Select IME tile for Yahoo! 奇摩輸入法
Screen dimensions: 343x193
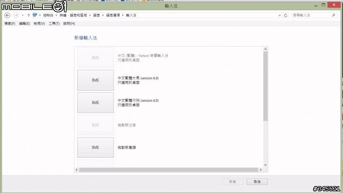tap(95, 58)
